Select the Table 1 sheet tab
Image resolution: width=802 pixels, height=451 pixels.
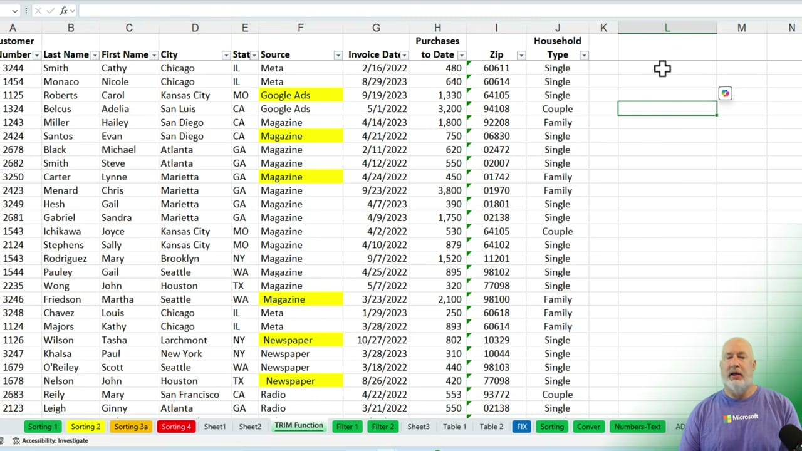(454, 426)
